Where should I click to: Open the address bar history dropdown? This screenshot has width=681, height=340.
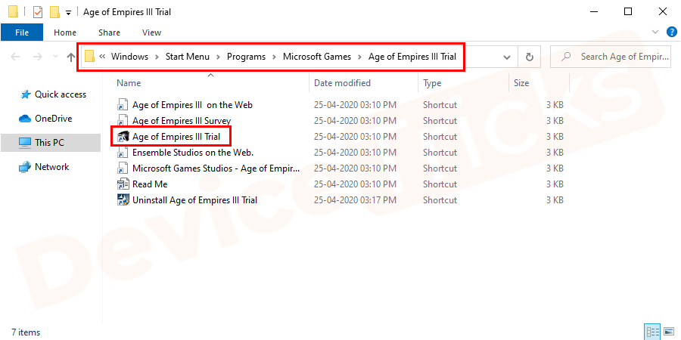506,57
